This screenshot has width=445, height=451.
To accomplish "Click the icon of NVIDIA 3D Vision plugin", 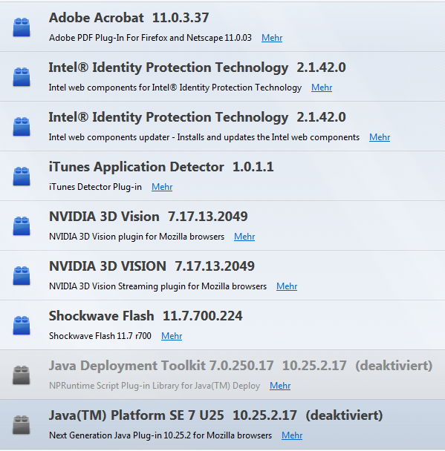I will [x=22, y=226].
